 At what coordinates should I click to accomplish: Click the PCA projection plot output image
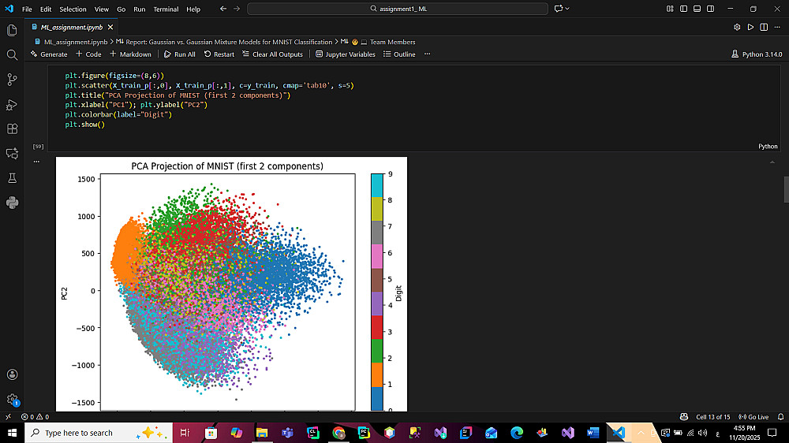click(231, 284)
